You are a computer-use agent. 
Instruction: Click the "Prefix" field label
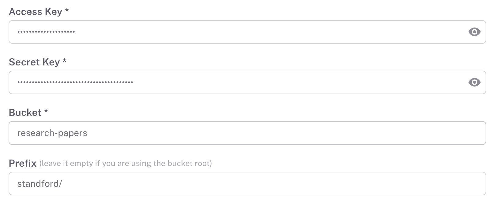tap(23, 163)
